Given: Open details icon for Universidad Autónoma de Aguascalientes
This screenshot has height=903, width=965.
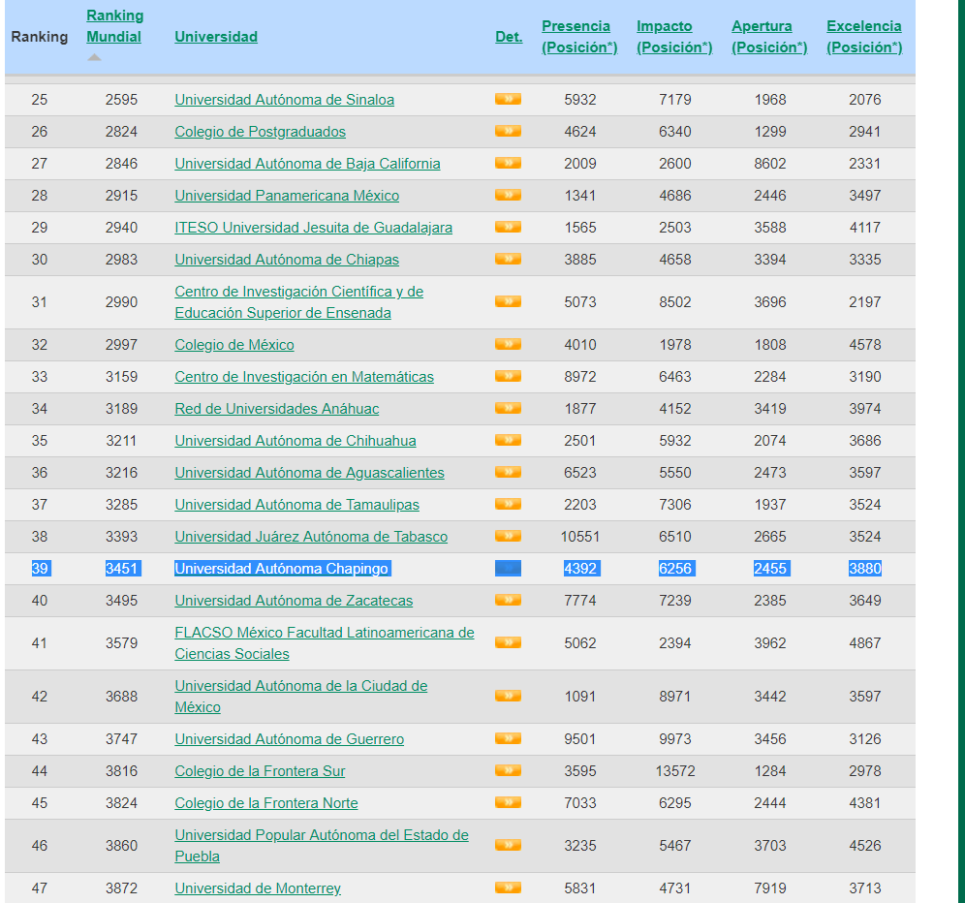Looking at the screenshot, I should coord(508,472).
